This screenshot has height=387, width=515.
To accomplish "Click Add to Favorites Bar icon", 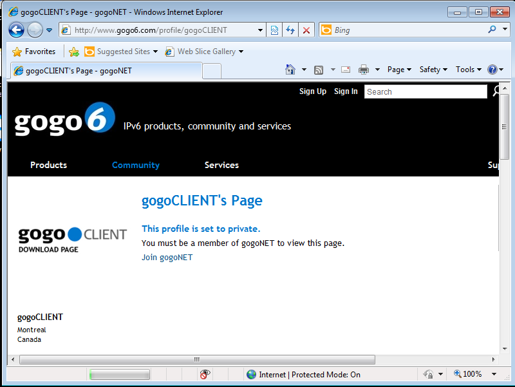I will [x=74, y=52].
